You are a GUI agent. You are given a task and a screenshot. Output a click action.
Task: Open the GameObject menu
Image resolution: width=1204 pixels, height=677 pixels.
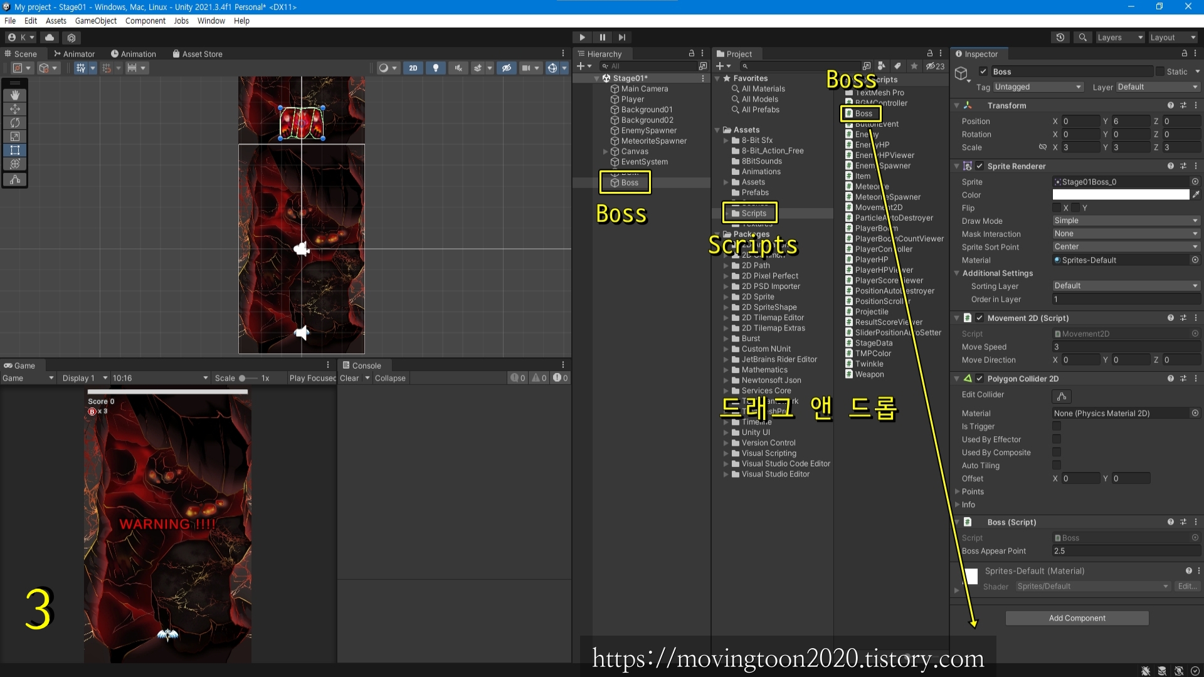pyautogui.click(x=95, y=21)
